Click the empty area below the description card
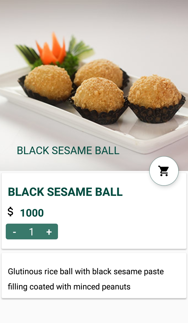 pyautogui.click(x=94, y=311)
